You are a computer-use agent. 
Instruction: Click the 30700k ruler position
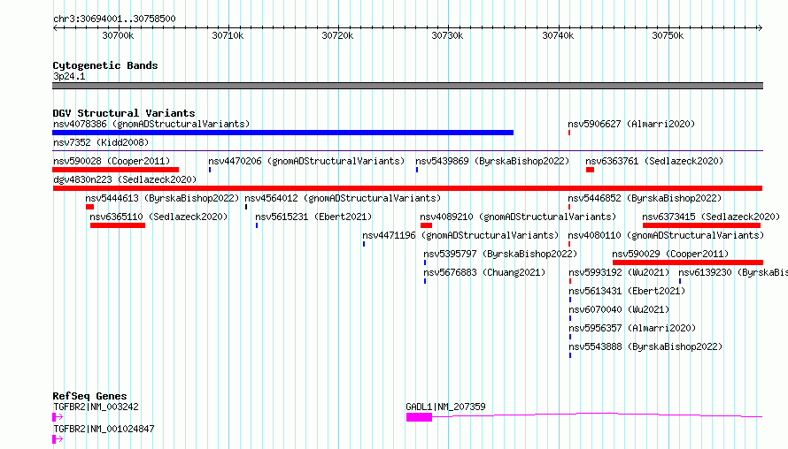pos(118,35)
